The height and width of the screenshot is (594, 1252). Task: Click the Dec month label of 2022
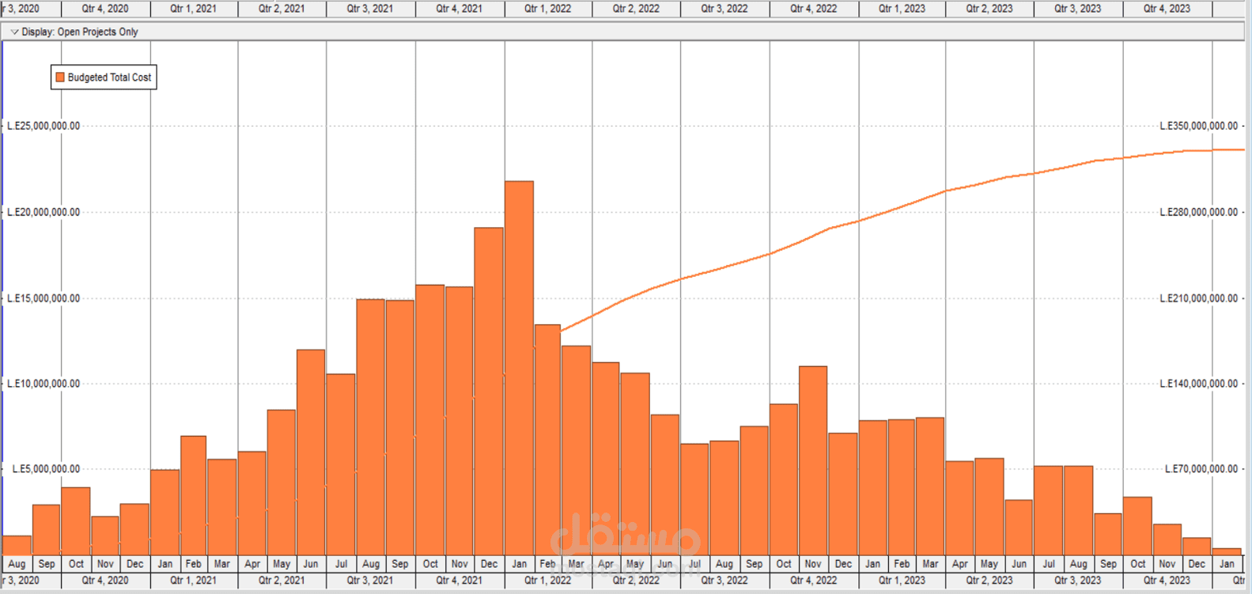[843, 564]
